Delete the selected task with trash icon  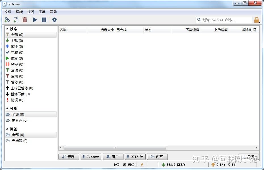tap(25, 20)
